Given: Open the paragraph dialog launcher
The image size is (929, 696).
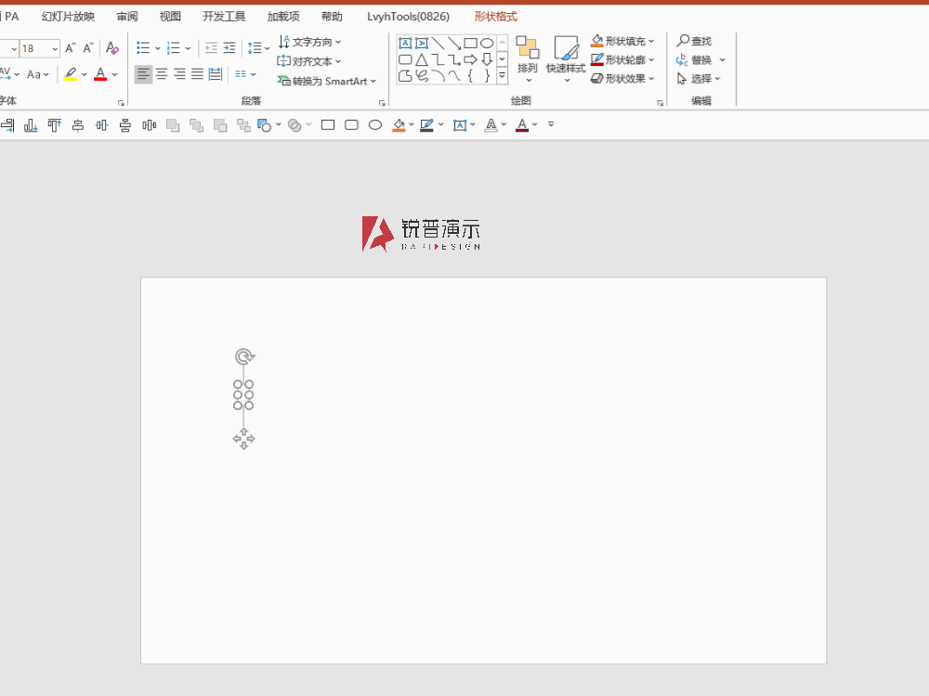Looking at the screenshot, I should tap(382, 103).
